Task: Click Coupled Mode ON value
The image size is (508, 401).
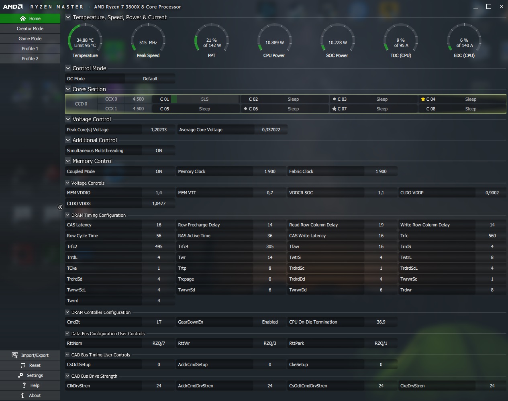Action: pyautogui.click(x=159, y=171)
